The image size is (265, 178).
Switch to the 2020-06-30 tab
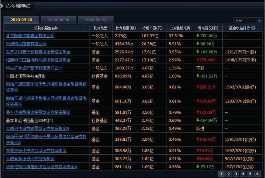click(x=59, y=20)
